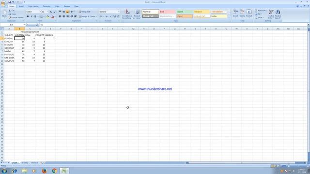Toggle Align Text Right
310x174 pixels.
[x=67, y=16]
